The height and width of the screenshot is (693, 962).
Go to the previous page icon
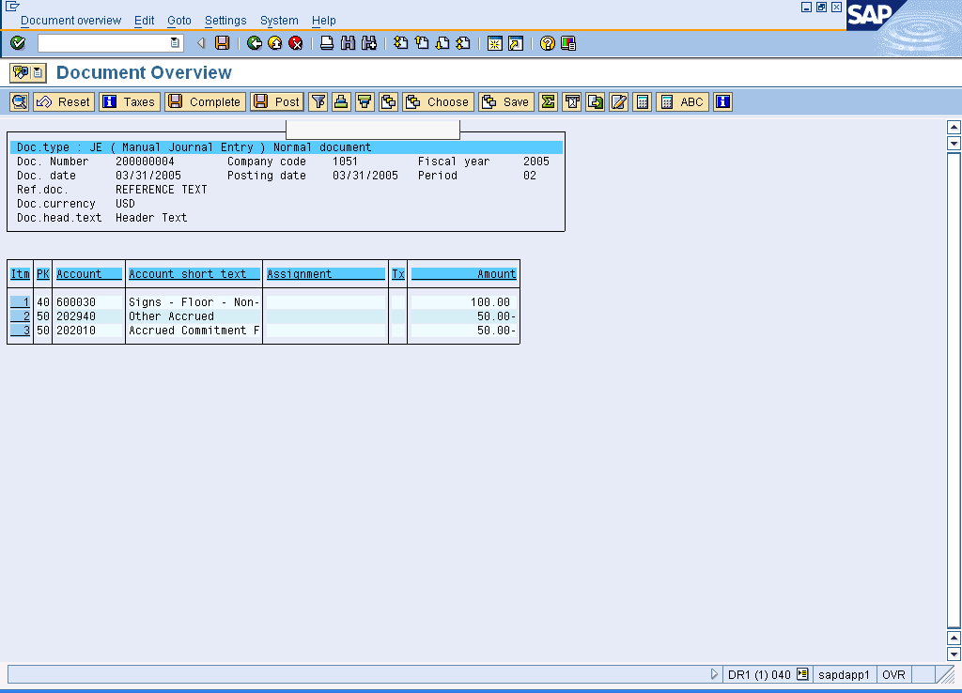coord(422,43)
